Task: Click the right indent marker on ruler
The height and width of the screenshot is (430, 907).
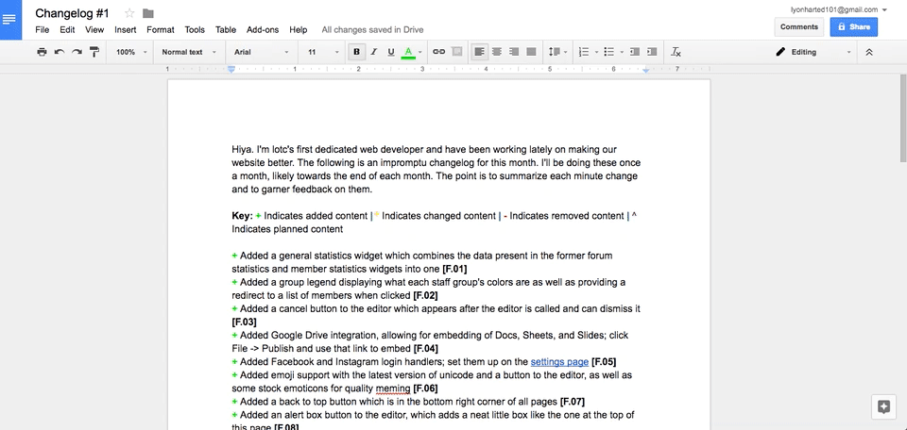Action: (646, 71)
